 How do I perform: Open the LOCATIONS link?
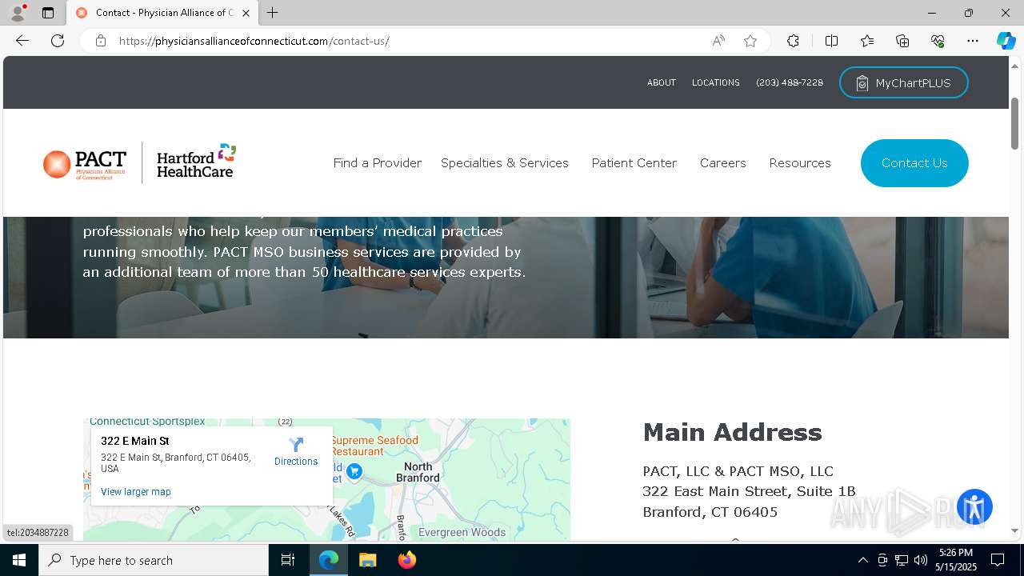[x=715, y=82]
